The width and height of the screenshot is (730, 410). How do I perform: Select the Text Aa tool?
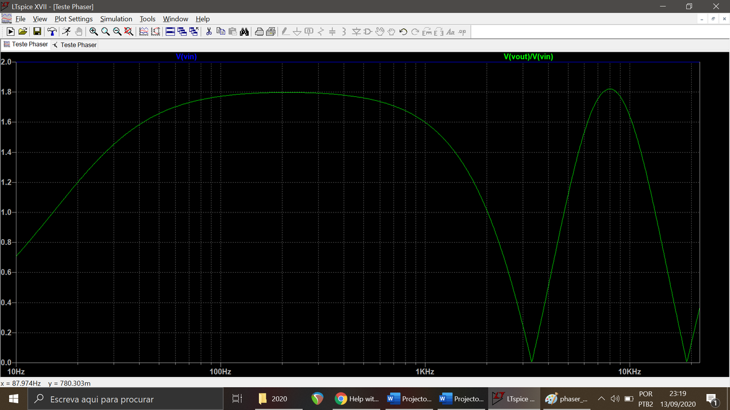click(x=451, y=32)
